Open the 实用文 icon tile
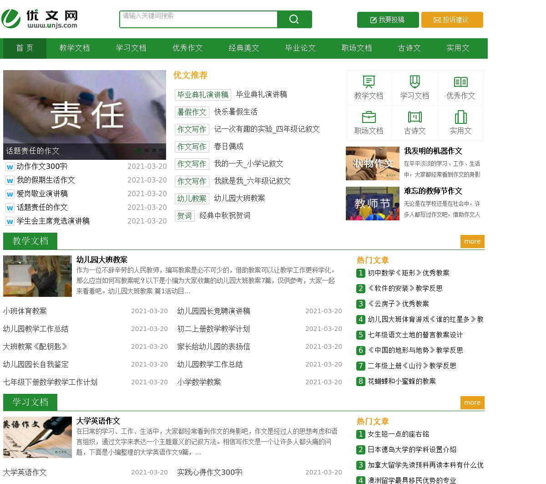The width and height of the screenshot is (546, 484). pos(460,117)
